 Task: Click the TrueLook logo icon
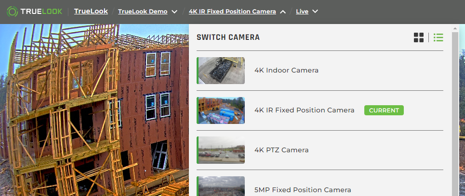[x=12, y=12]
